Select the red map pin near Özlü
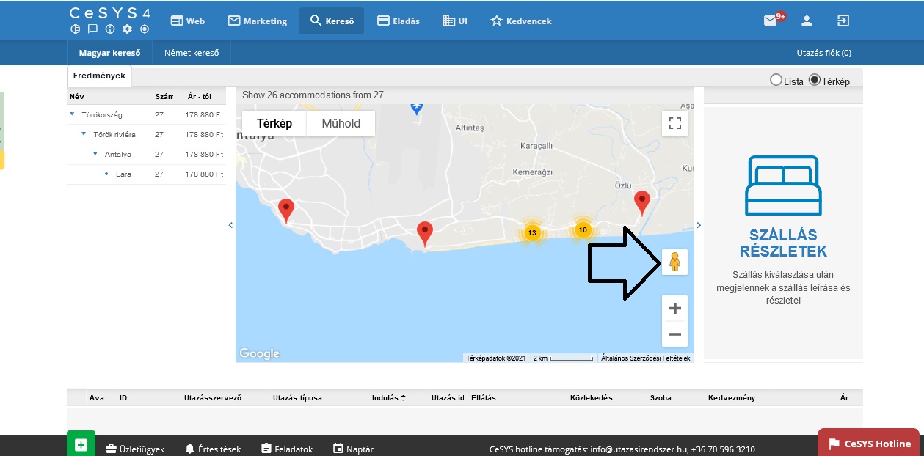This screenshot has width=924, height=456. [642, 202]
